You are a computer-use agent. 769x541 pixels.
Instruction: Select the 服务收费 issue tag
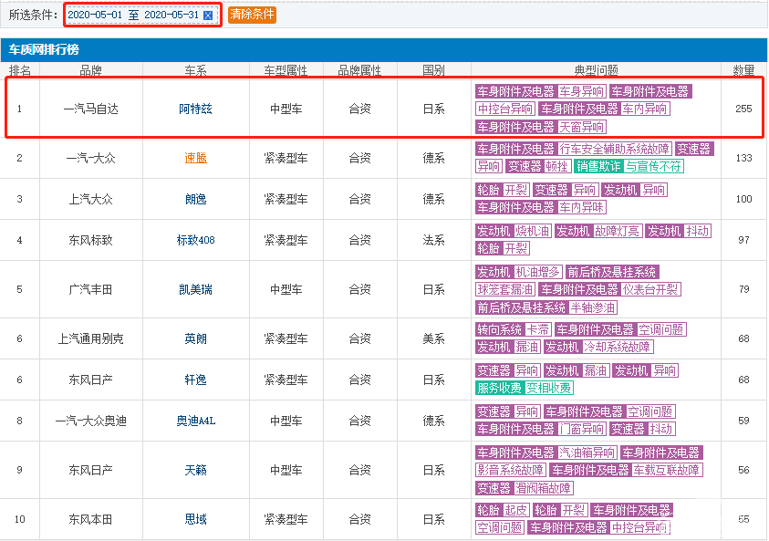tap(499, 388)
